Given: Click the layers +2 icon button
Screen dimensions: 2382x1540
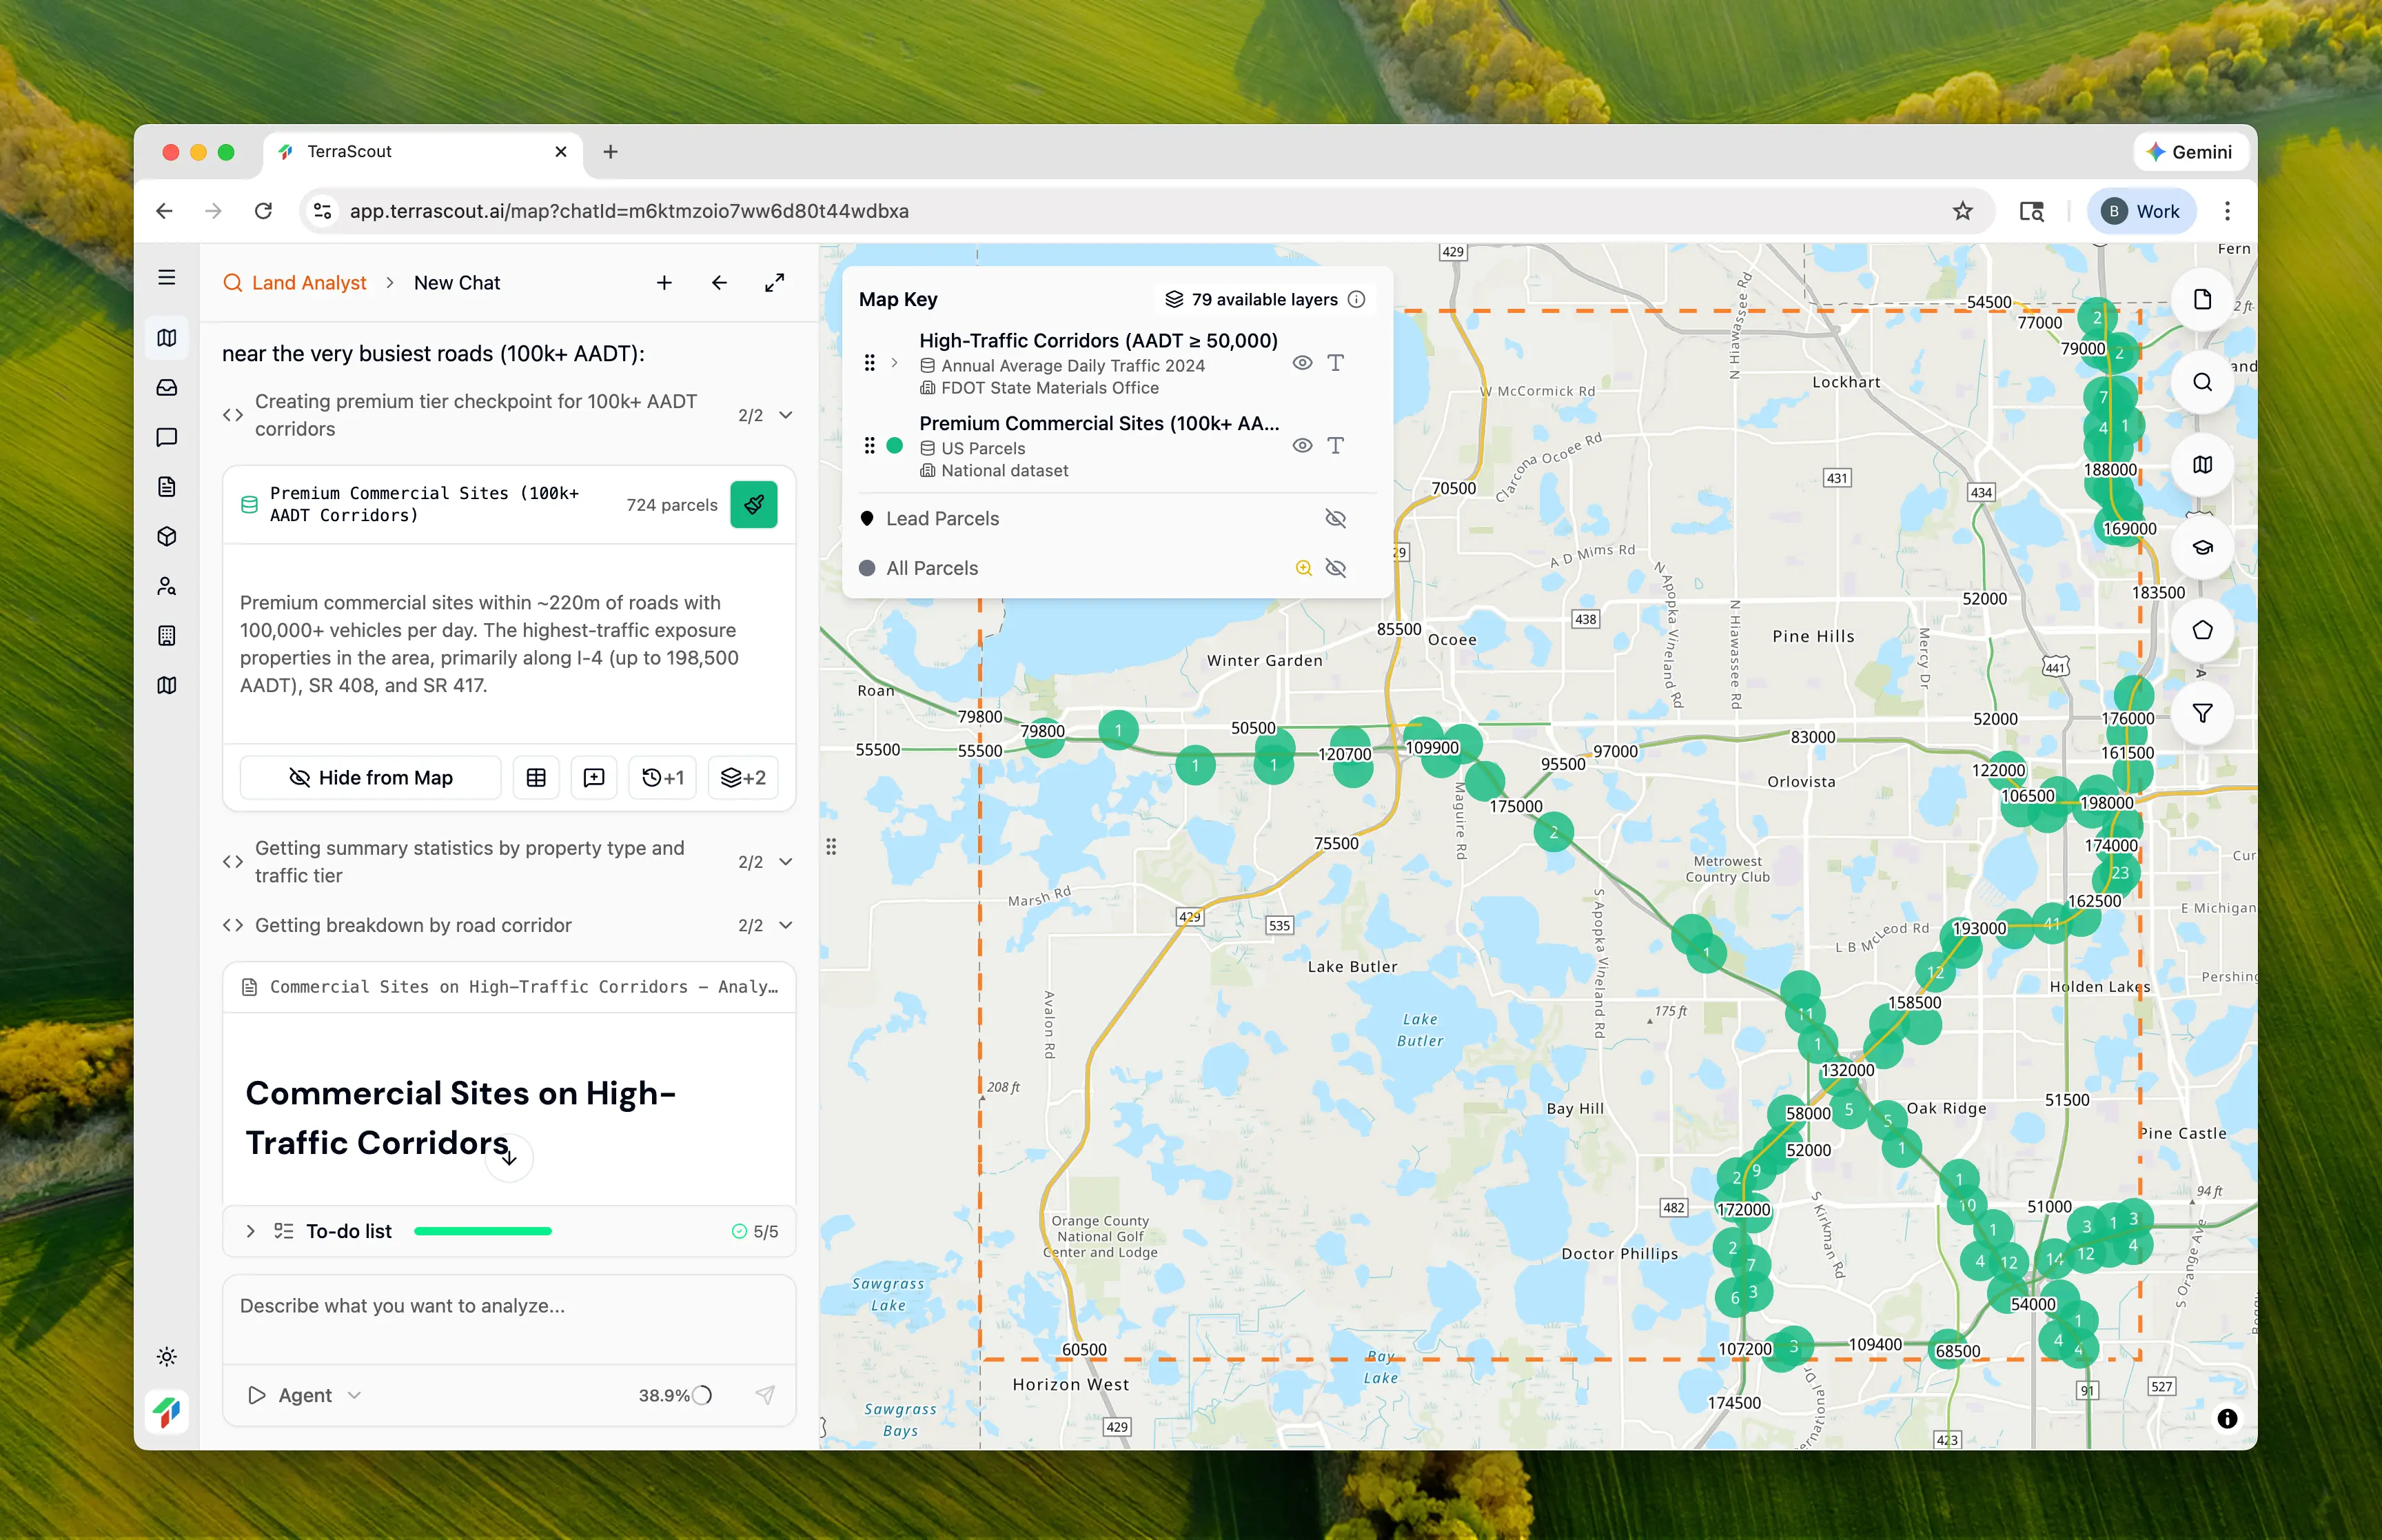Looking at the screenshot, I should click(x=743, y=777).
